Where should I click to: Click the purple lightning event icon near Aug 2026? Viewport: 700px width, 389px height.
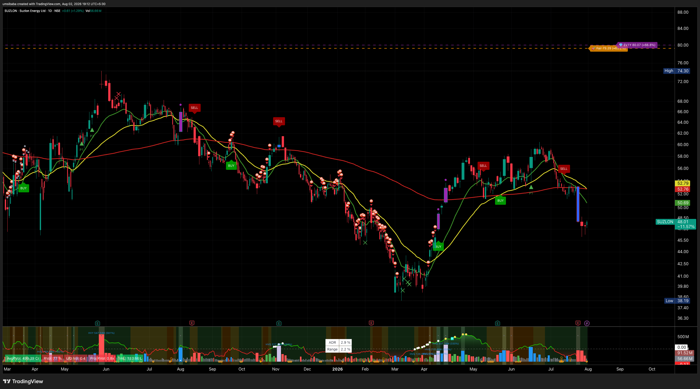coord(587,323)
